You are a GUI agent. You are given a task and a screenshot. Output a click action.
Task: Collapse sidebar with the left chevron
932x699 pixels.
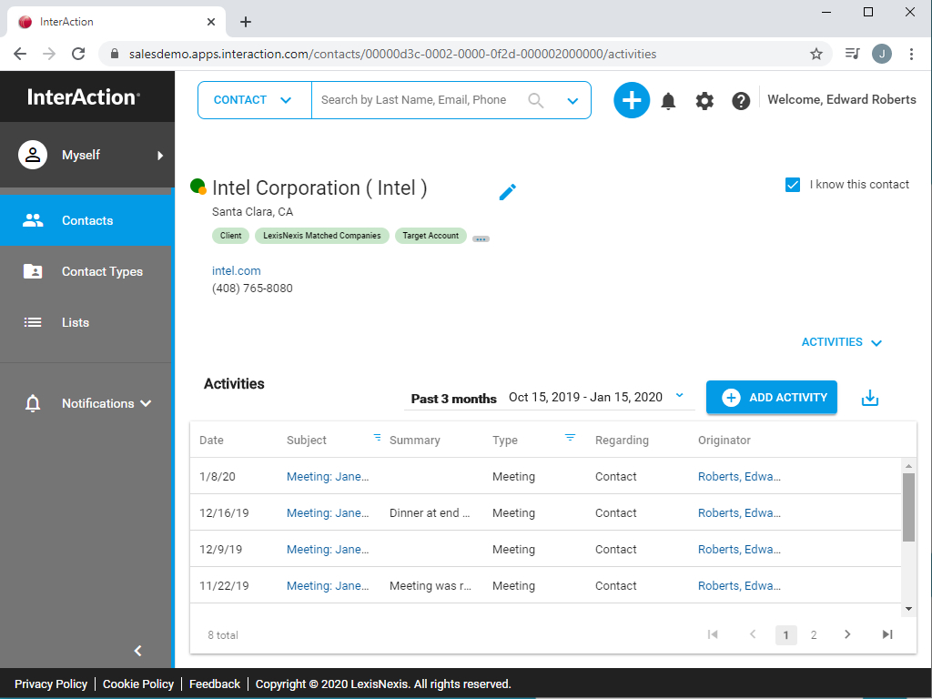[138, 651]
